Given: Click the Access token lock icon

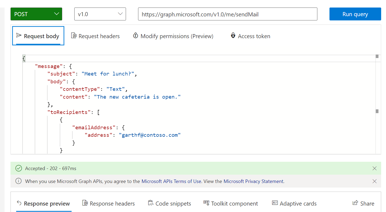Looking at the screenshot, I should click(233, 35).
